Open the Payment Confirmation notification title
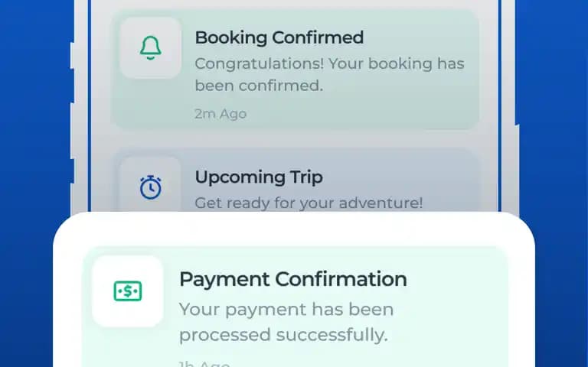The width and height of the screenshot is (588, 367). click(x=293, y=279)
